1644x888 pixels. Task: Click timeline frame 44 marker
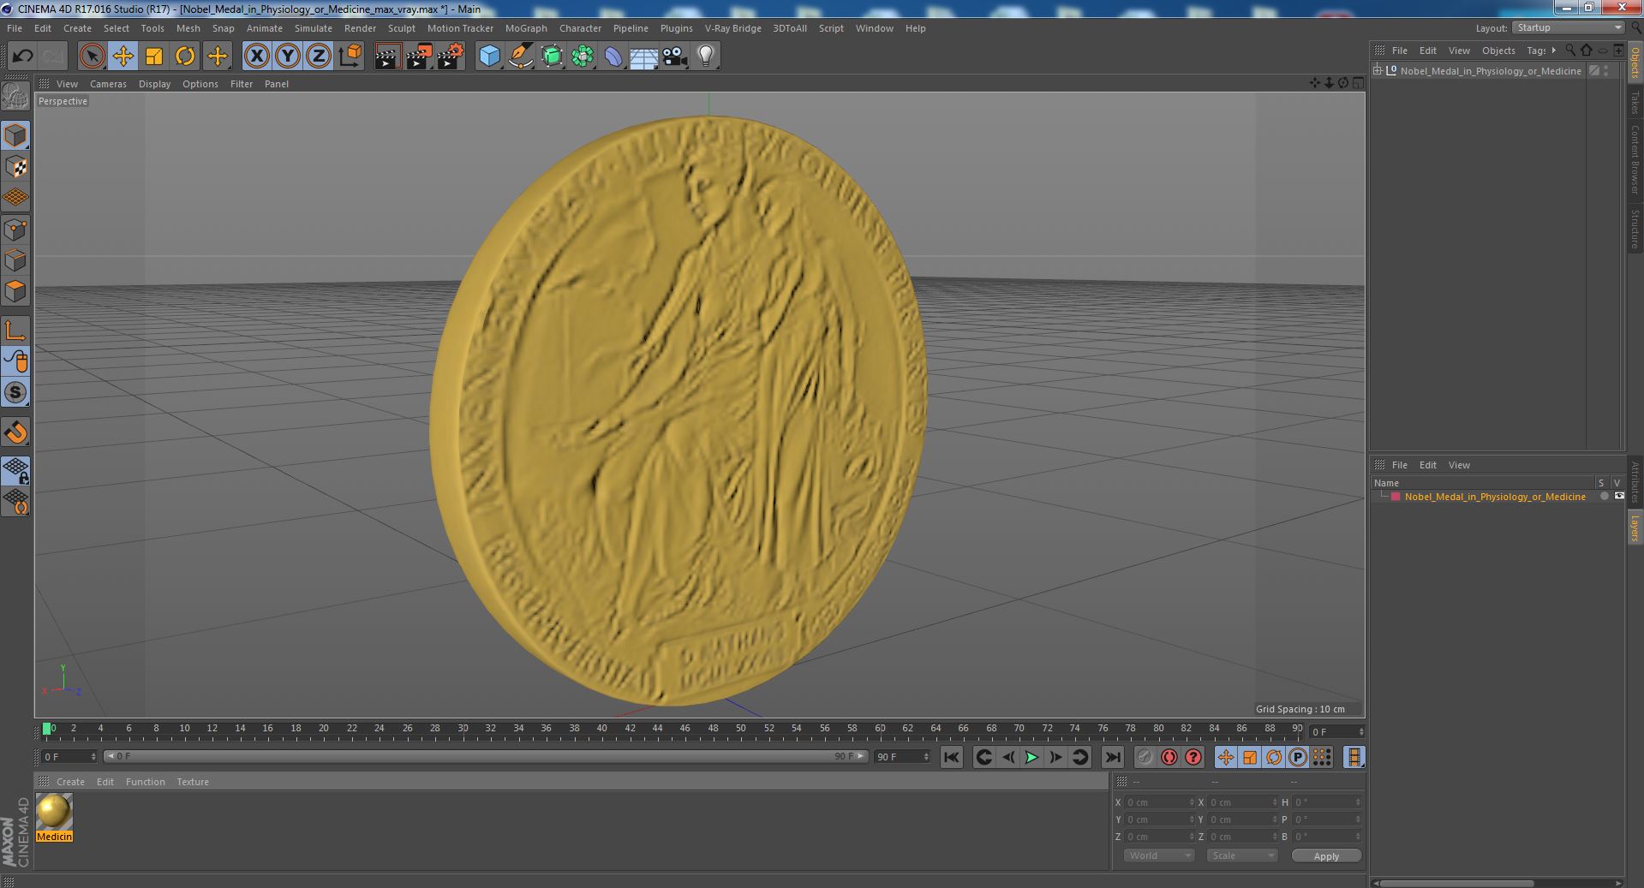click(x=657, y=729)
